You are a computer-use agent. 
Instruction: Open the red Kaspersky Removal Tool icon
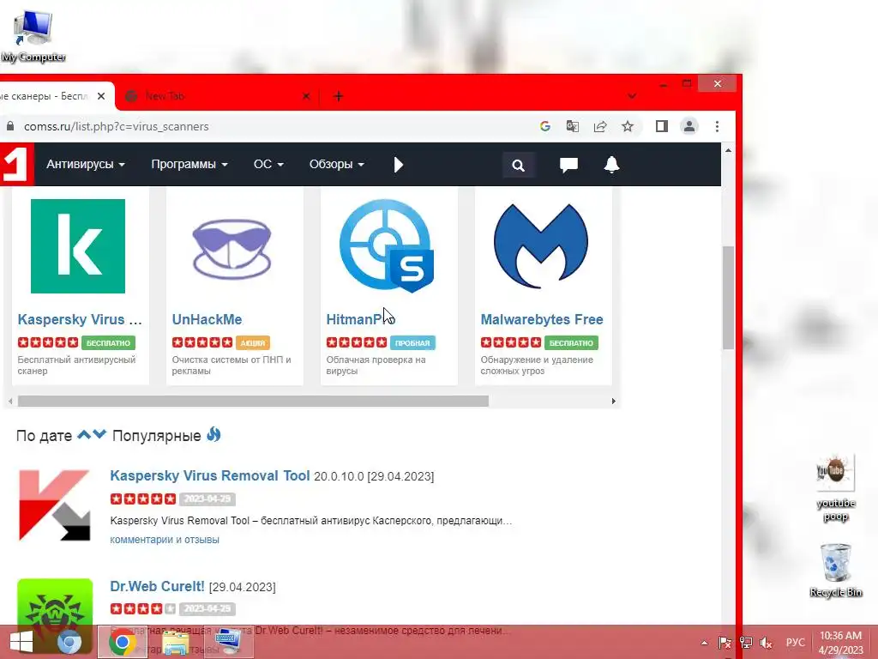click(54, 505)
